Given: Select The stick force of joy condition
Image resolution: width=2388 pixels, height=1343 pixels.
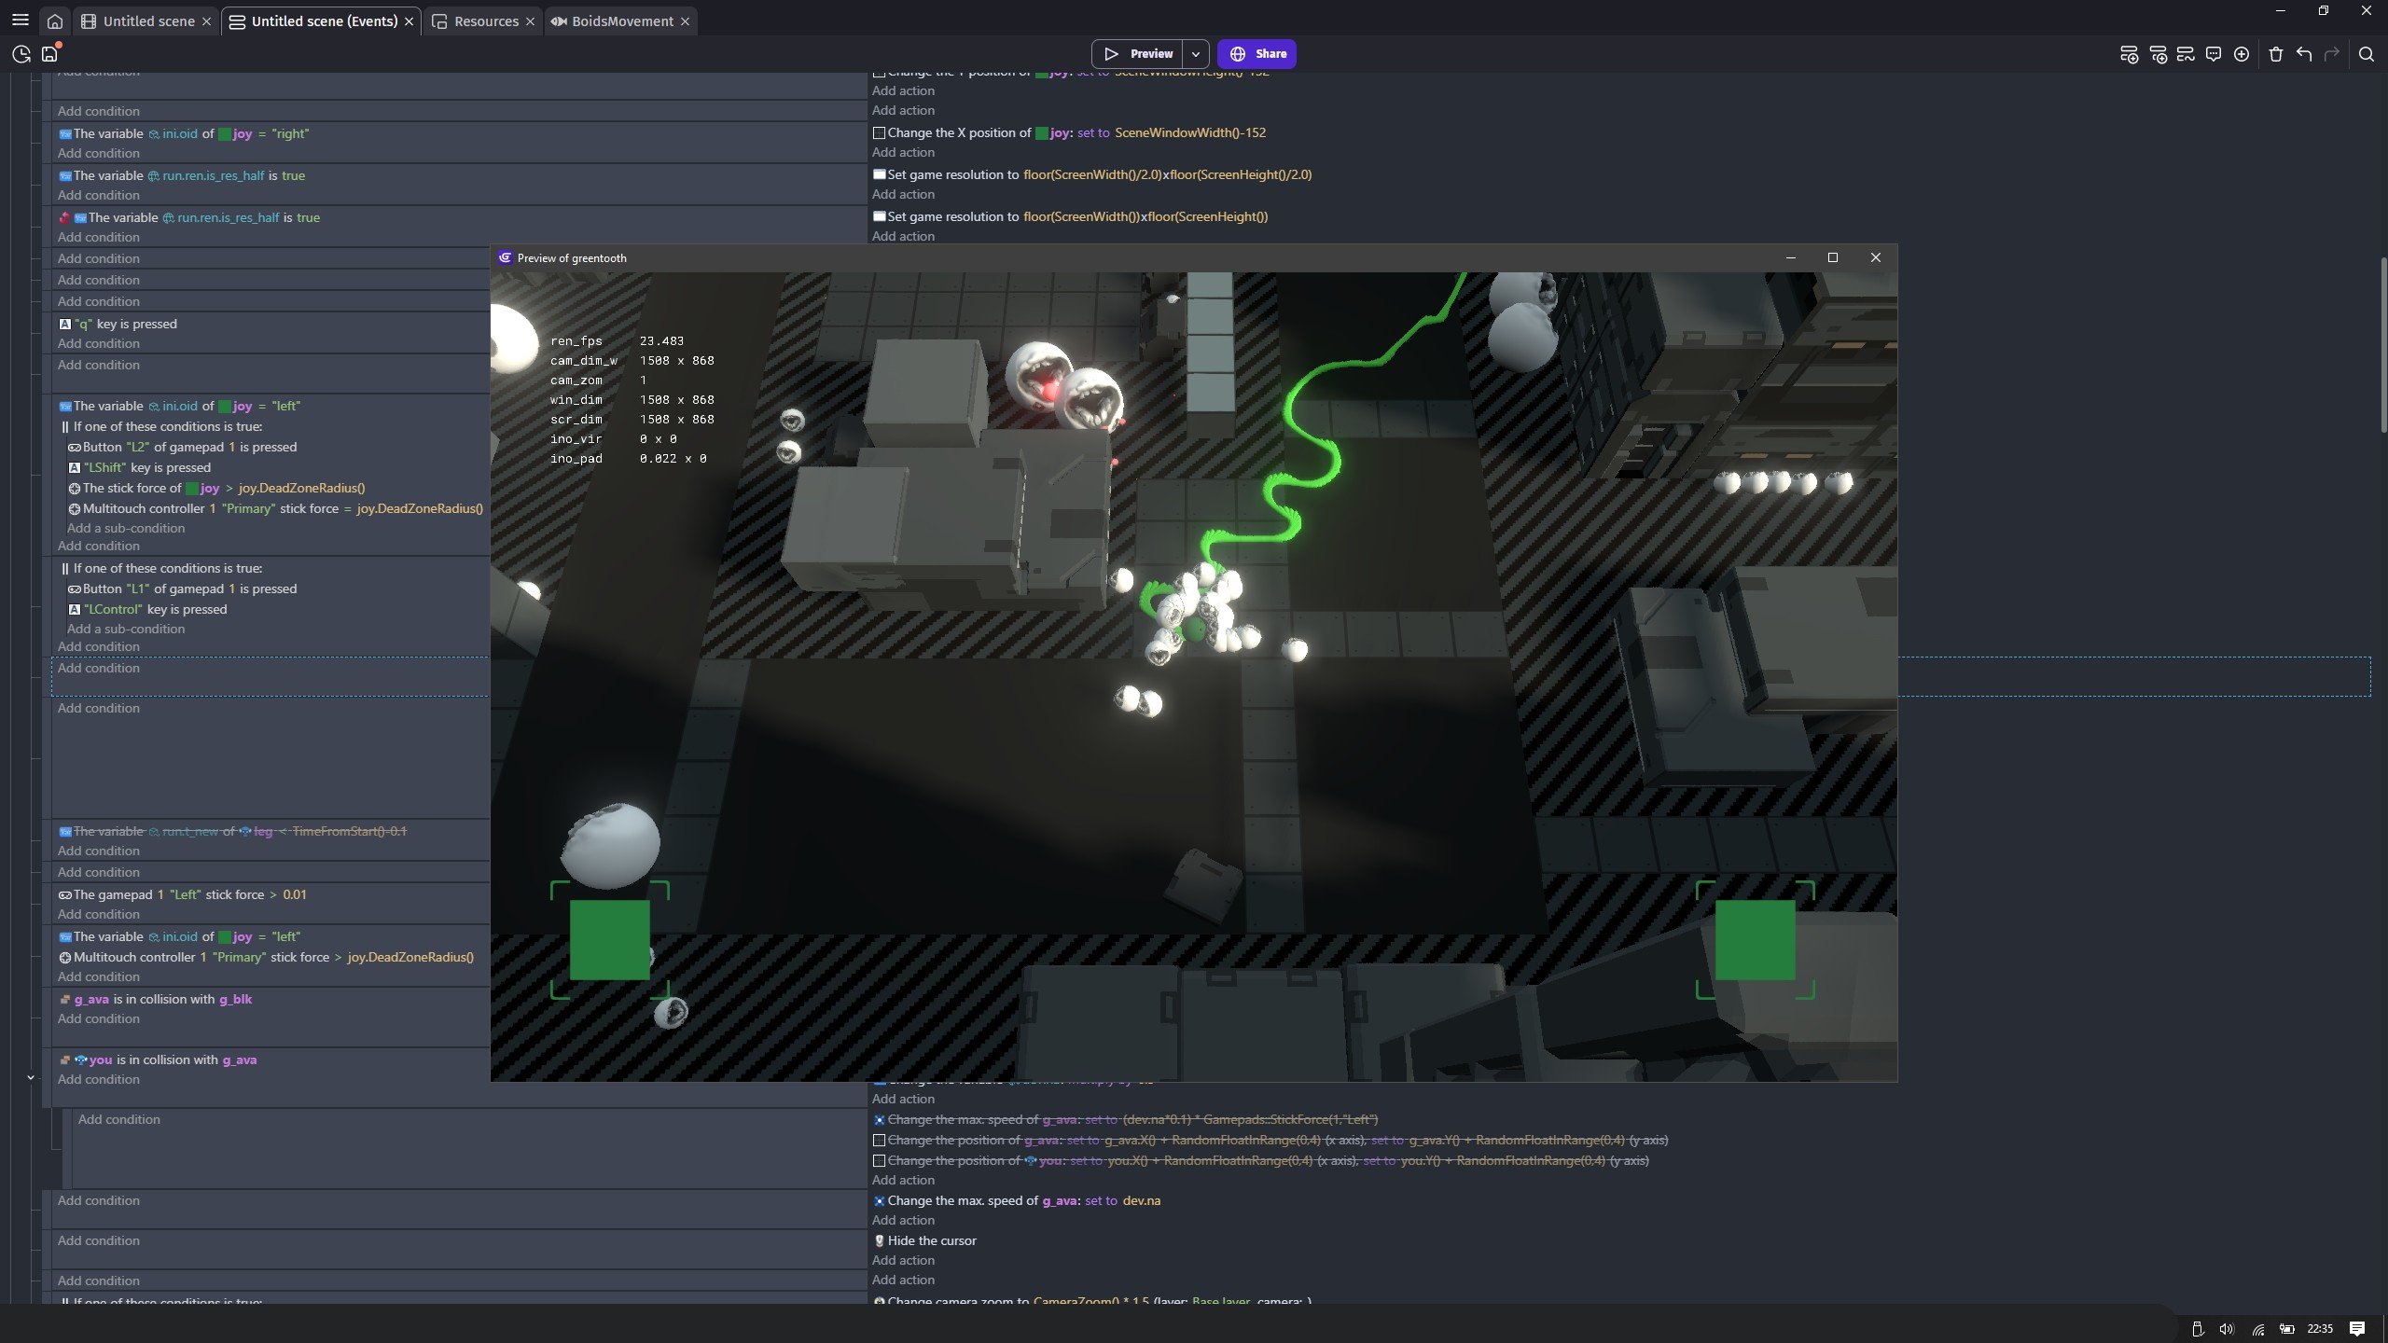Looking at the screenshot, I should [216, 489].
